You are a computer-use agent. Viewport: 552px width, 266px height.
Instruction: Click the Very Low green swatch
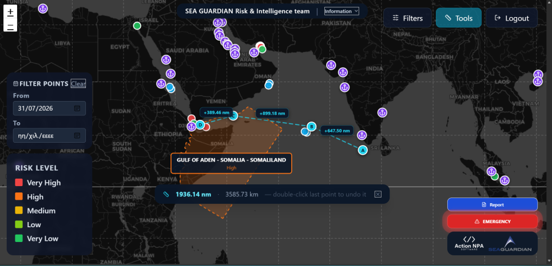click(19, 238)
